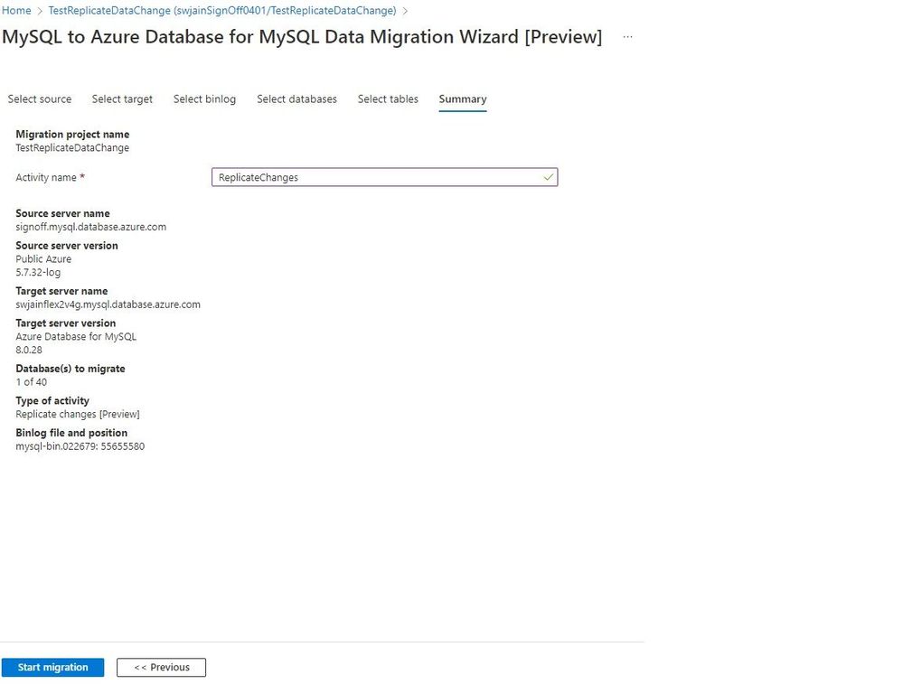This screenshot has height=684, width=903.
Task: Click the source server signoff.mysql.database.azure.com text
Action: point(91,227)
